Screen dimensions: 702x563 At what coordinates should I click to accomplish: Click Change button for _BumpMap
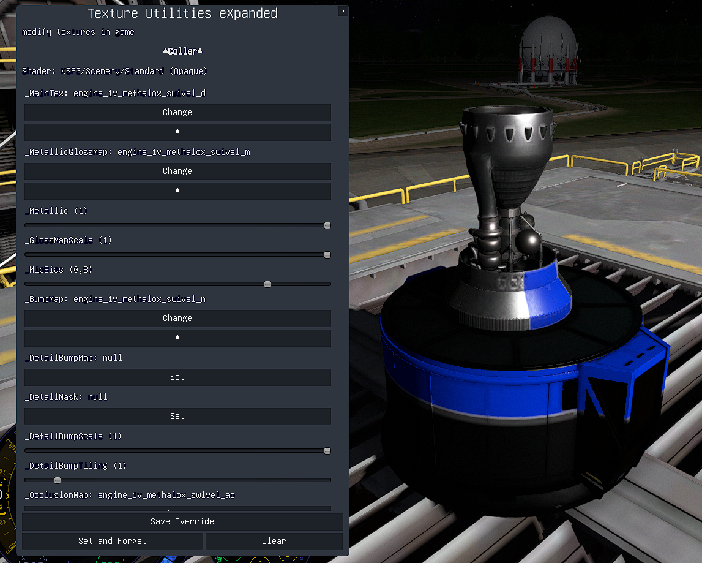177,319
